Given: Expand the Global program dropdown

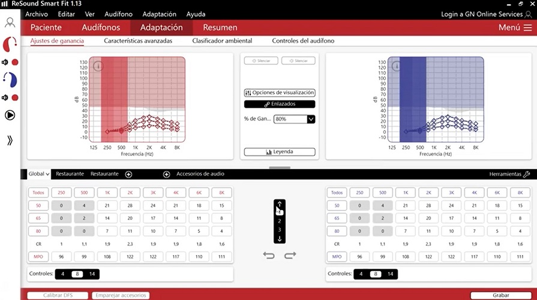Looking at the screenshot, I should click(39, 174).
